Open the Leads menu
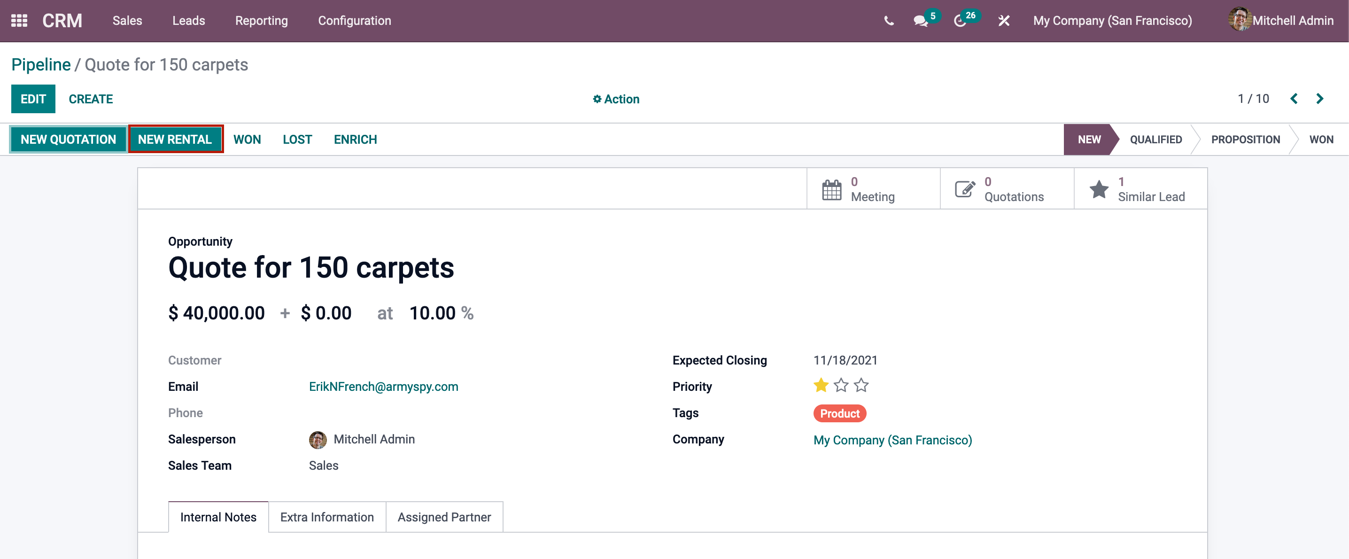The height and width of the screenshot is (559, 1349). [x=188, y=20]
